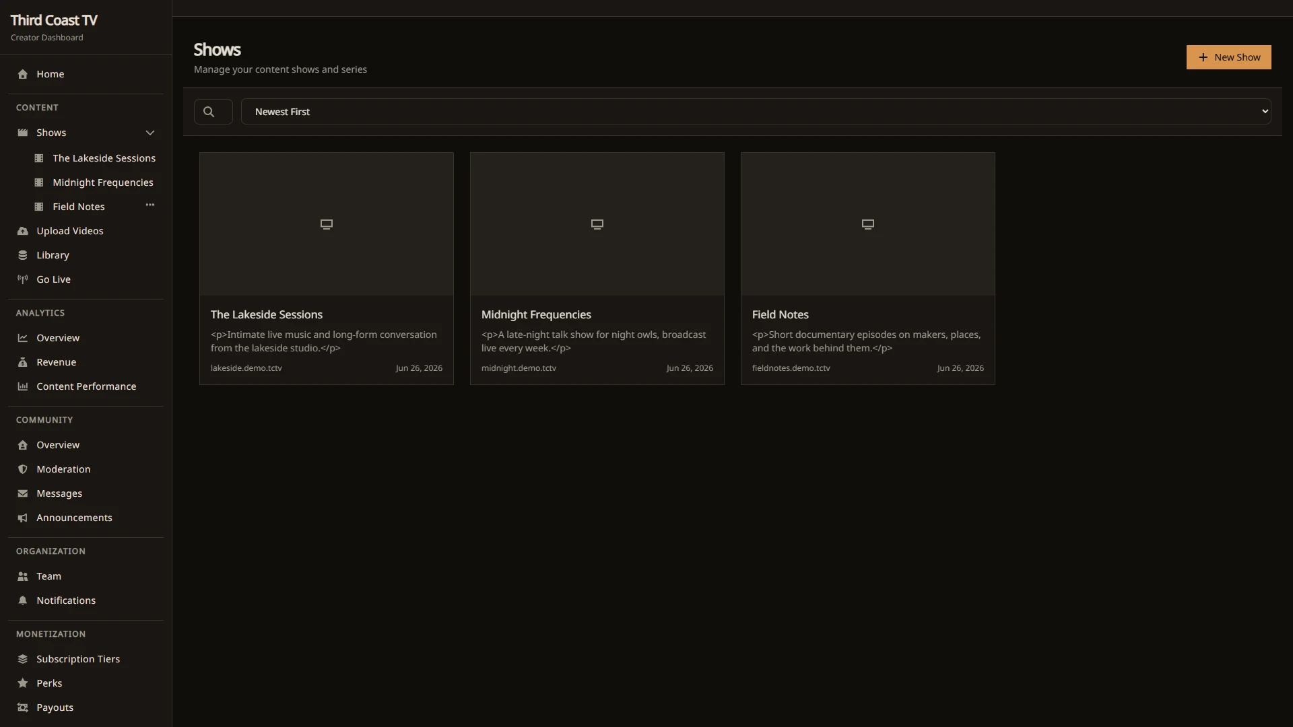Click the Messages envelope icon
The width and height of the screenshot is (1293, 727).
pyautogui.click(x=23, y=493)
